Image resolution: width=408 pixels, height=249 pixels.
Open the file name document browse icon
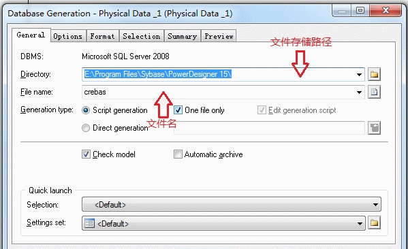374,92
